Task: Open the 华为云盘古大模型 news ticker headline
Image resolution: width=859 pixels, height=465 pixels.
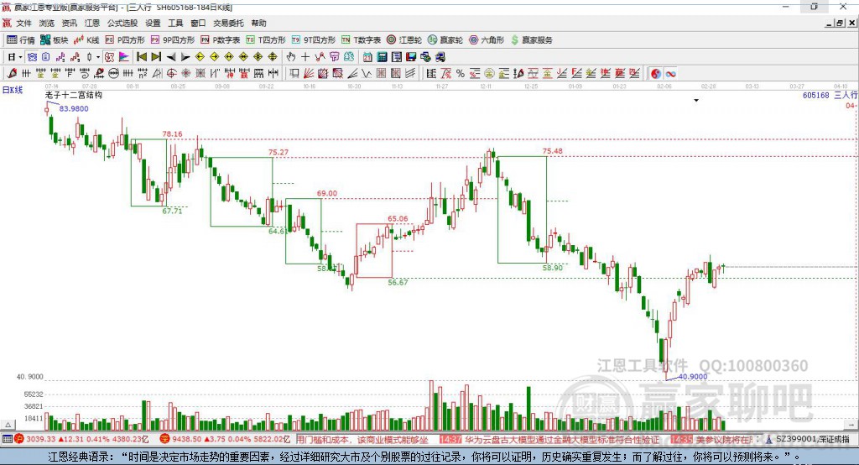Action: click(562, 440)
